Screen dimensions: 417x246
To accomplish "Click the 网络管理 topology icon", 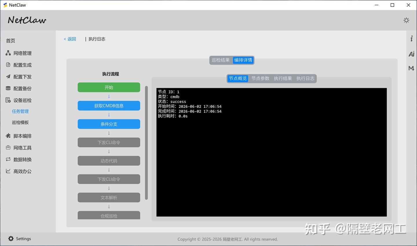I will click(x=8, y=53).
